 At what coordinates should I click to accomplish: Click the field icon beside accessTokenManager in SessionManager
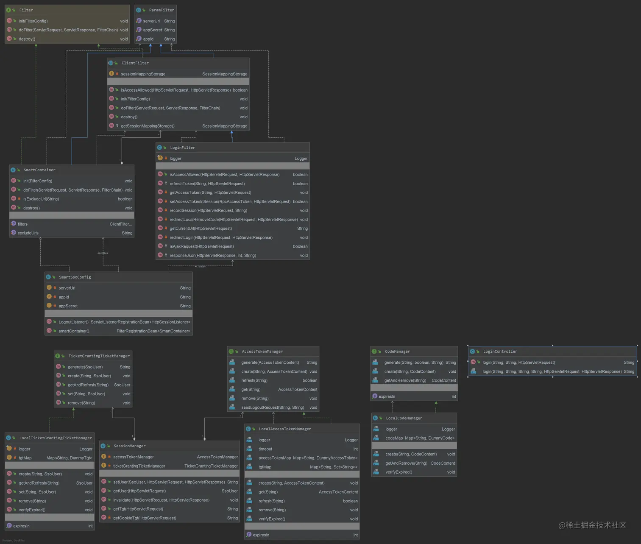pyautogui.click(x=103, y=456)
